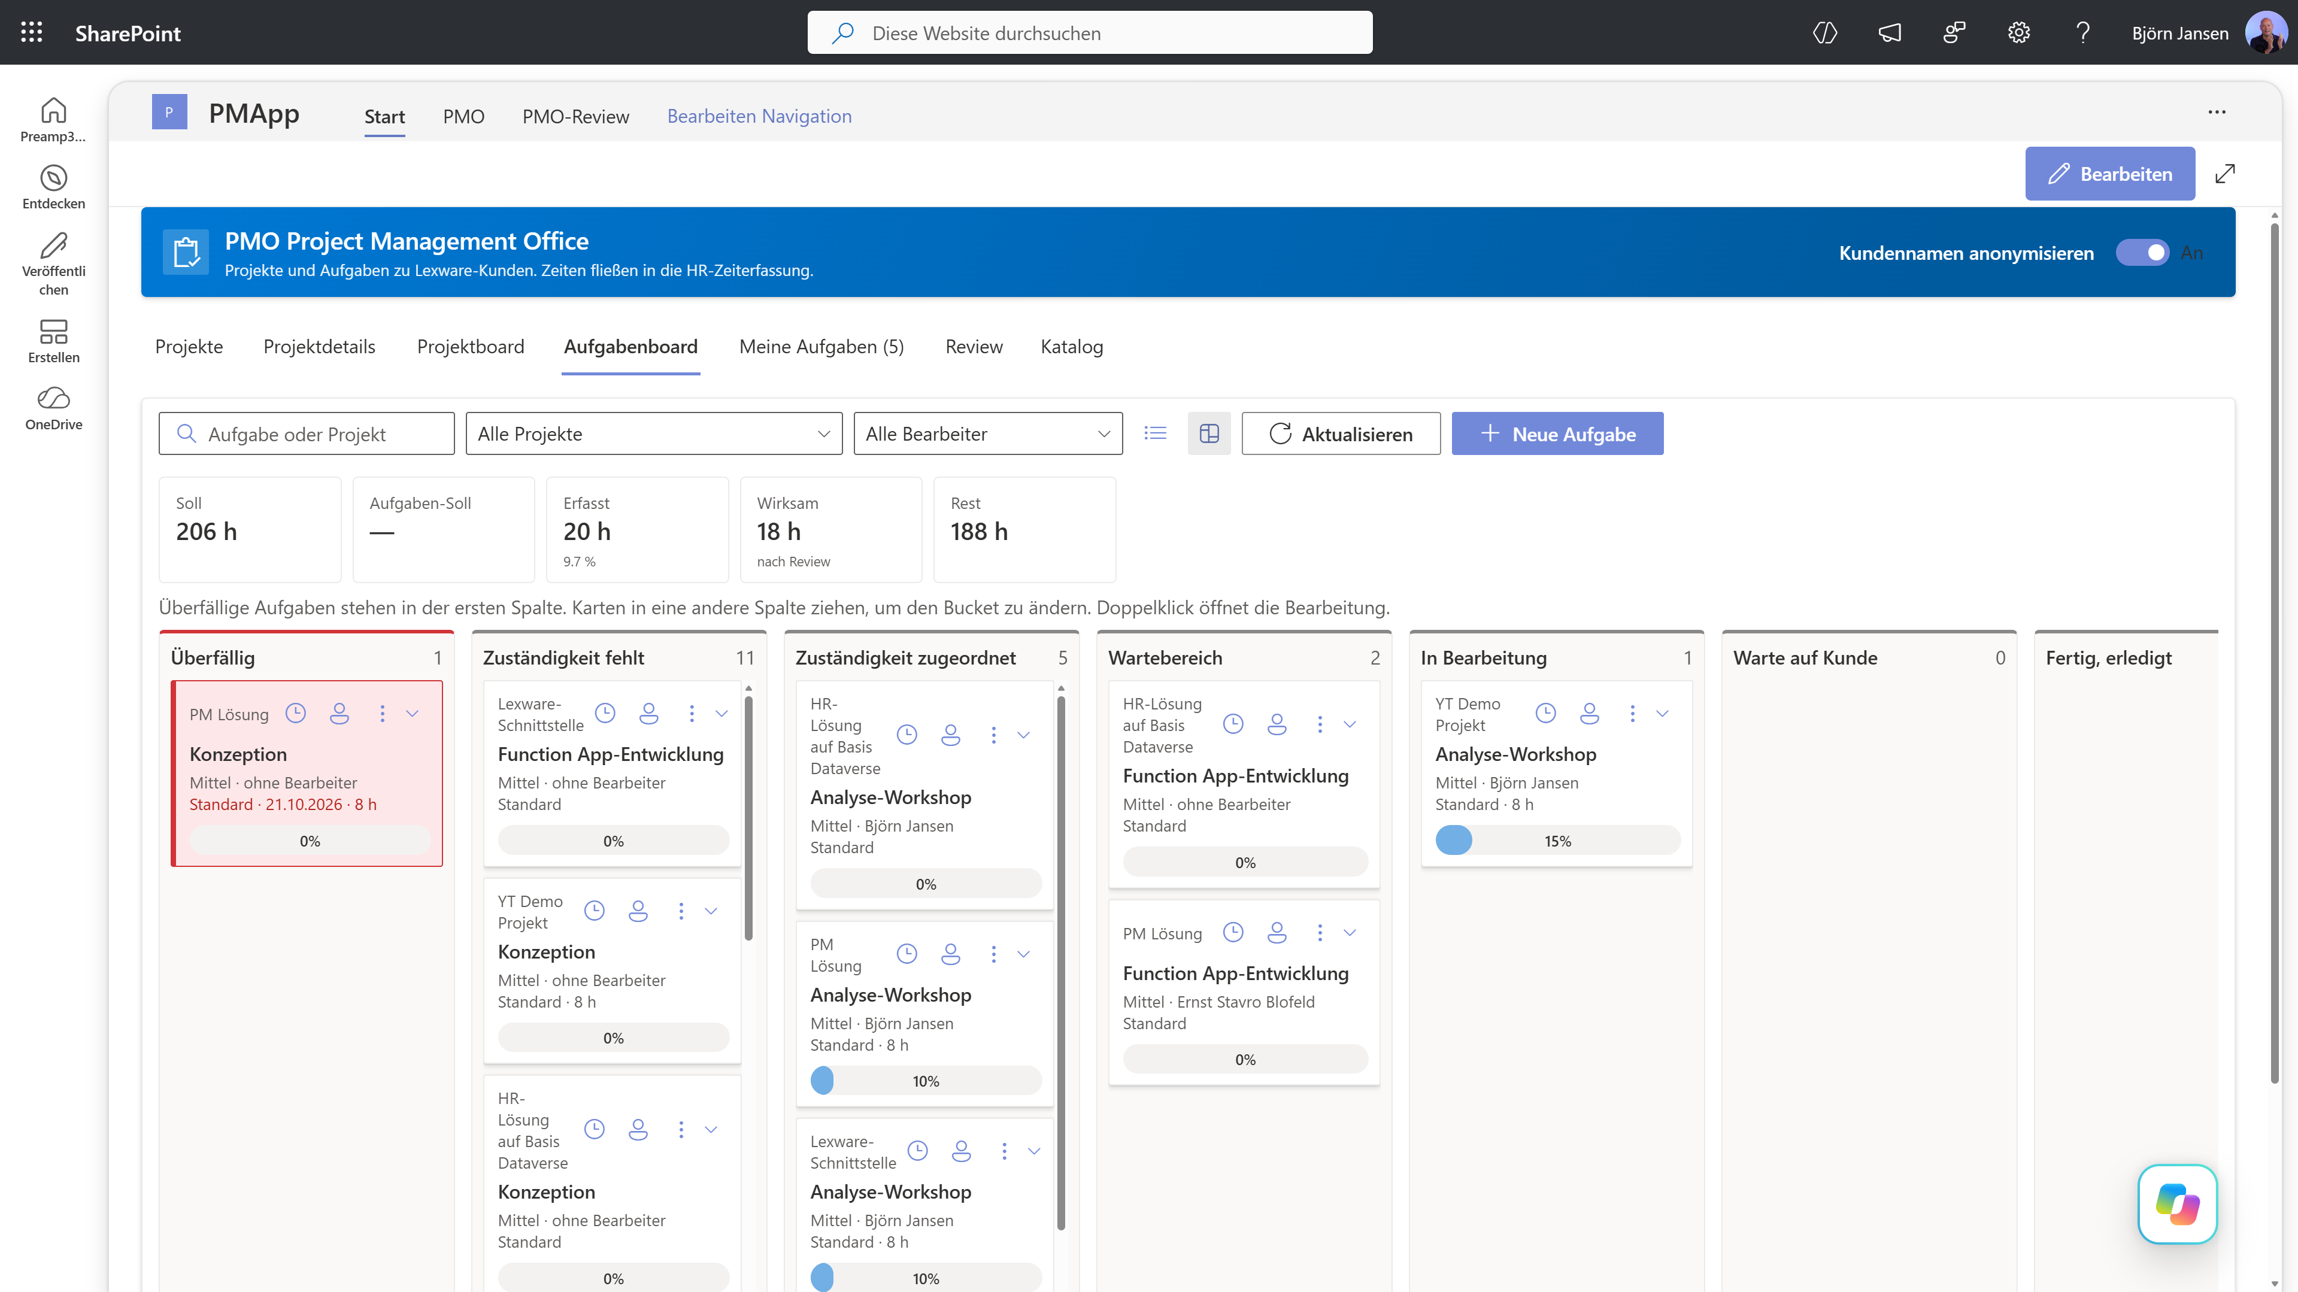Open the Erstellen sidebar icon
Image resolution: width=2298 pixels, height=1292 pixels.
53,342
